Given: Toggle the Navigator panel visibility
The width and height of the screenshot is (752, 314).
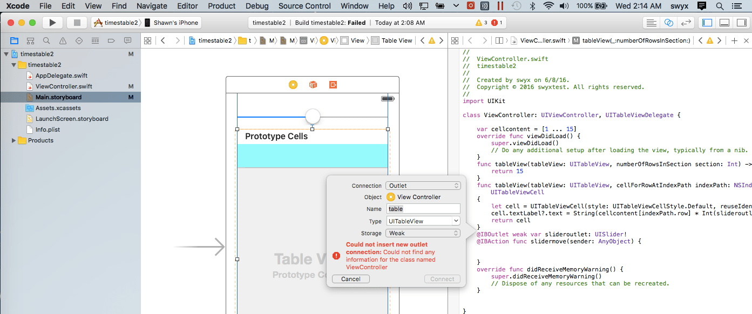Looking at the screenshot, I should [707, 23].
